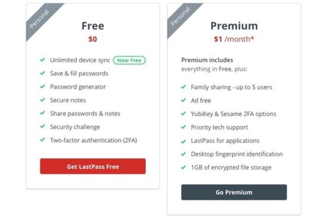Click the Free plan heading
327x218 pixels.
click(x=93, y=26)
